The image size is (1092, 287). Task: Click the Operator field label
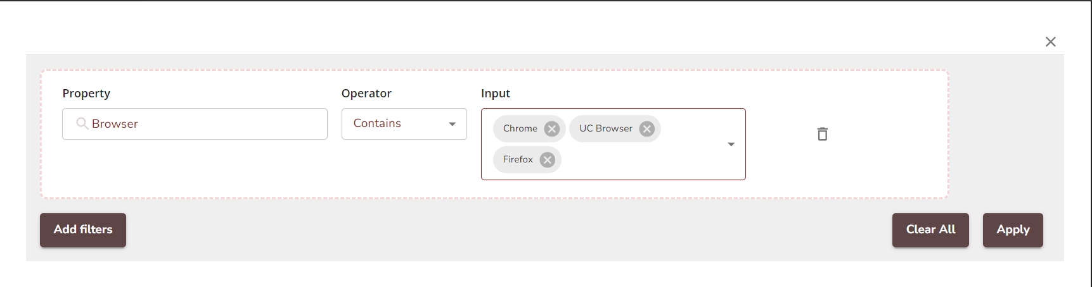click(366, 94)
